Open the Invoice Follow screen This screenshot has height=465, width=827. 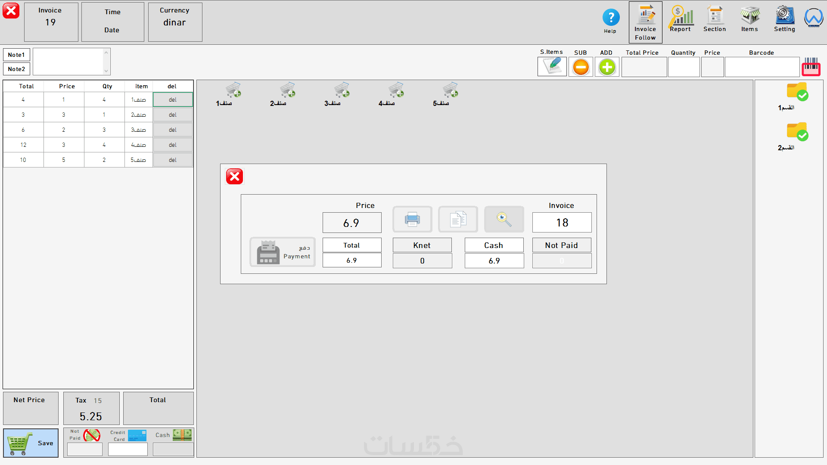(645, 22)
